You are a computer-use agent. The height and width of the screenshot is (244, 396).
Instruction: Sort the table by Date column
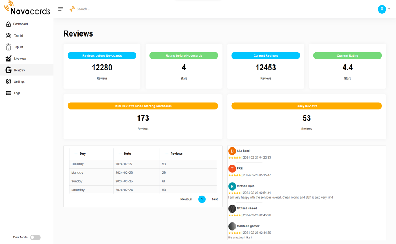tap(127, 154)
